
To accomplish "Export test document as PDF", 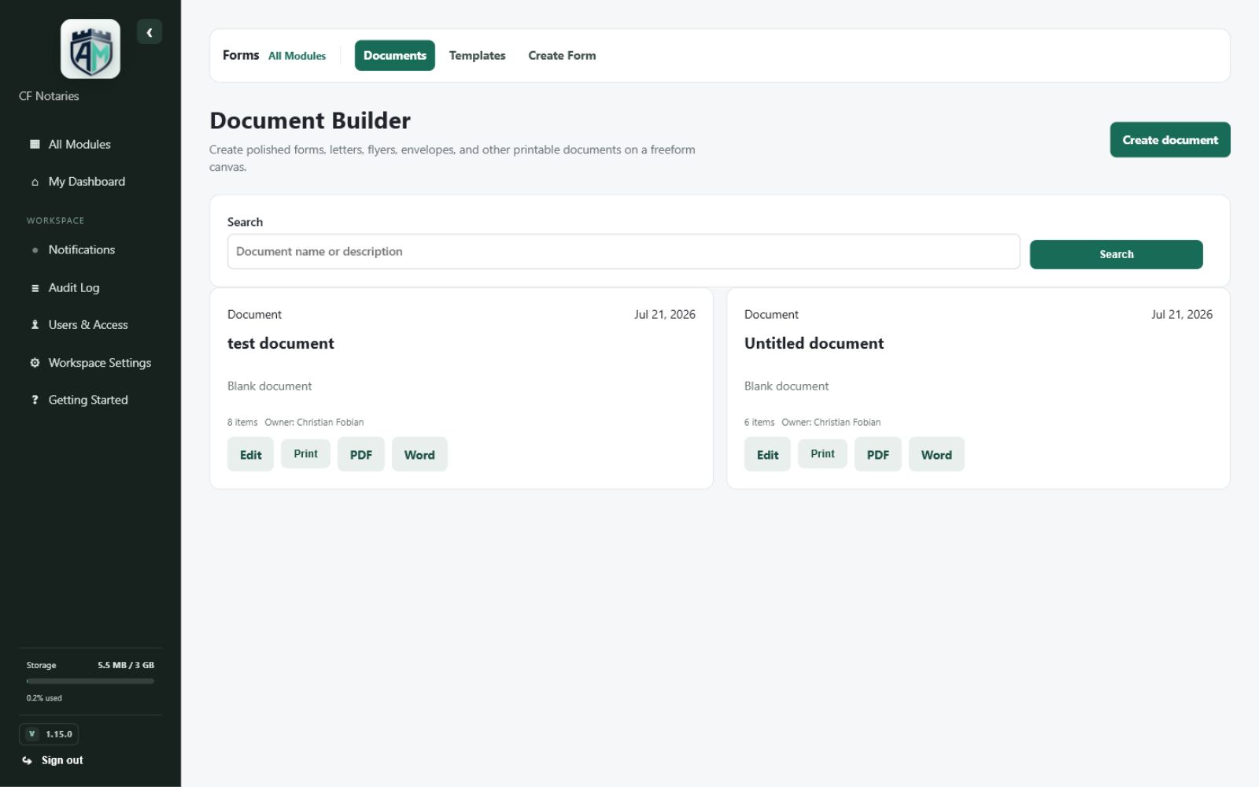I will pos(360,454).
